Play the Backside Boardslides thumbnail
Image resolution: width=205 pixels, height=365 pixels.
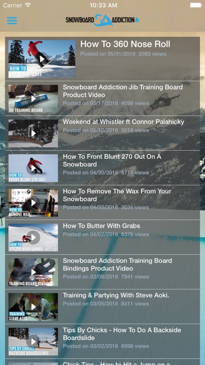click(33, 342)
